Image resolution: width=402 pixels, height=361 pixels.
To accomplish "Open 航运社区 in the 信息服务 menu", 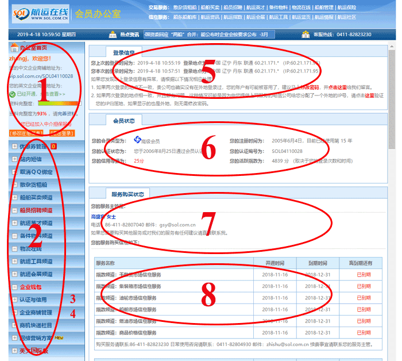I will [347, 17].
